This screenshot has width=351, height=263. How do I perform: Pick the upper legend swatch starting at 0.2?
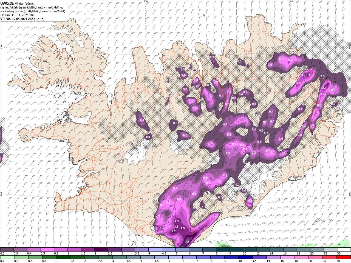[x=7, y=250]
